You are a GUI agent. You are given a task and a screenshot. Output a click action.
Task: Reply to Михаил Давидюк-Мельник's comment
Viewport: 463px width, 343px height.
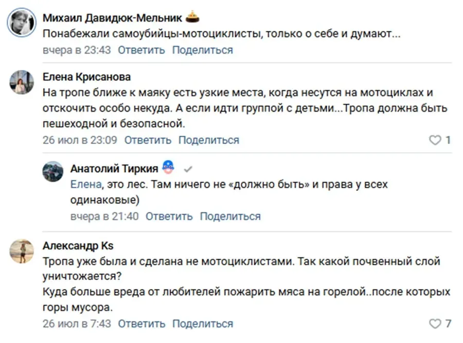coord(141,50)
